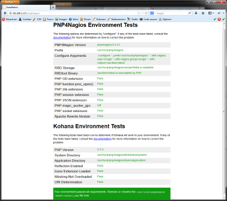Screen dimensions: 227x201
Task: Open the Désactiver menu in the developer toolbar
Action: coord(10,19)
